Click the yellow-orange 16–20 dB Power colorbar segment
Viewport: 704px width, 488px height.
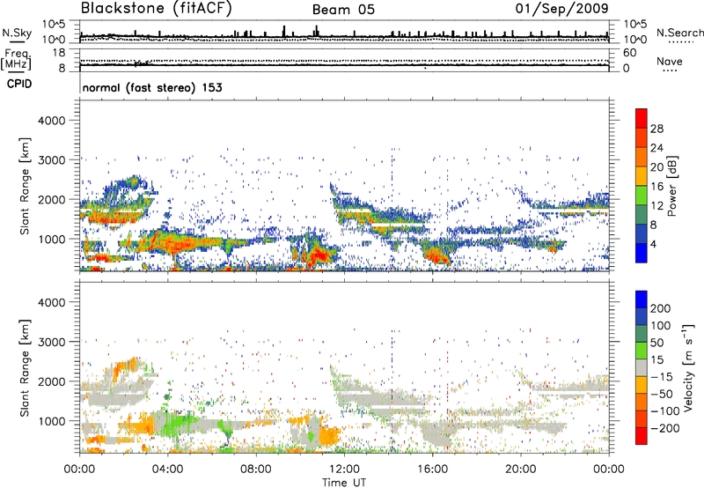point(642,175)
